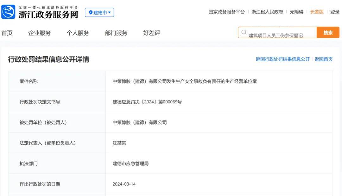342x196 pixels.
Task: Click the 浙江政务服务网 site title
Action: pos(48,15)
